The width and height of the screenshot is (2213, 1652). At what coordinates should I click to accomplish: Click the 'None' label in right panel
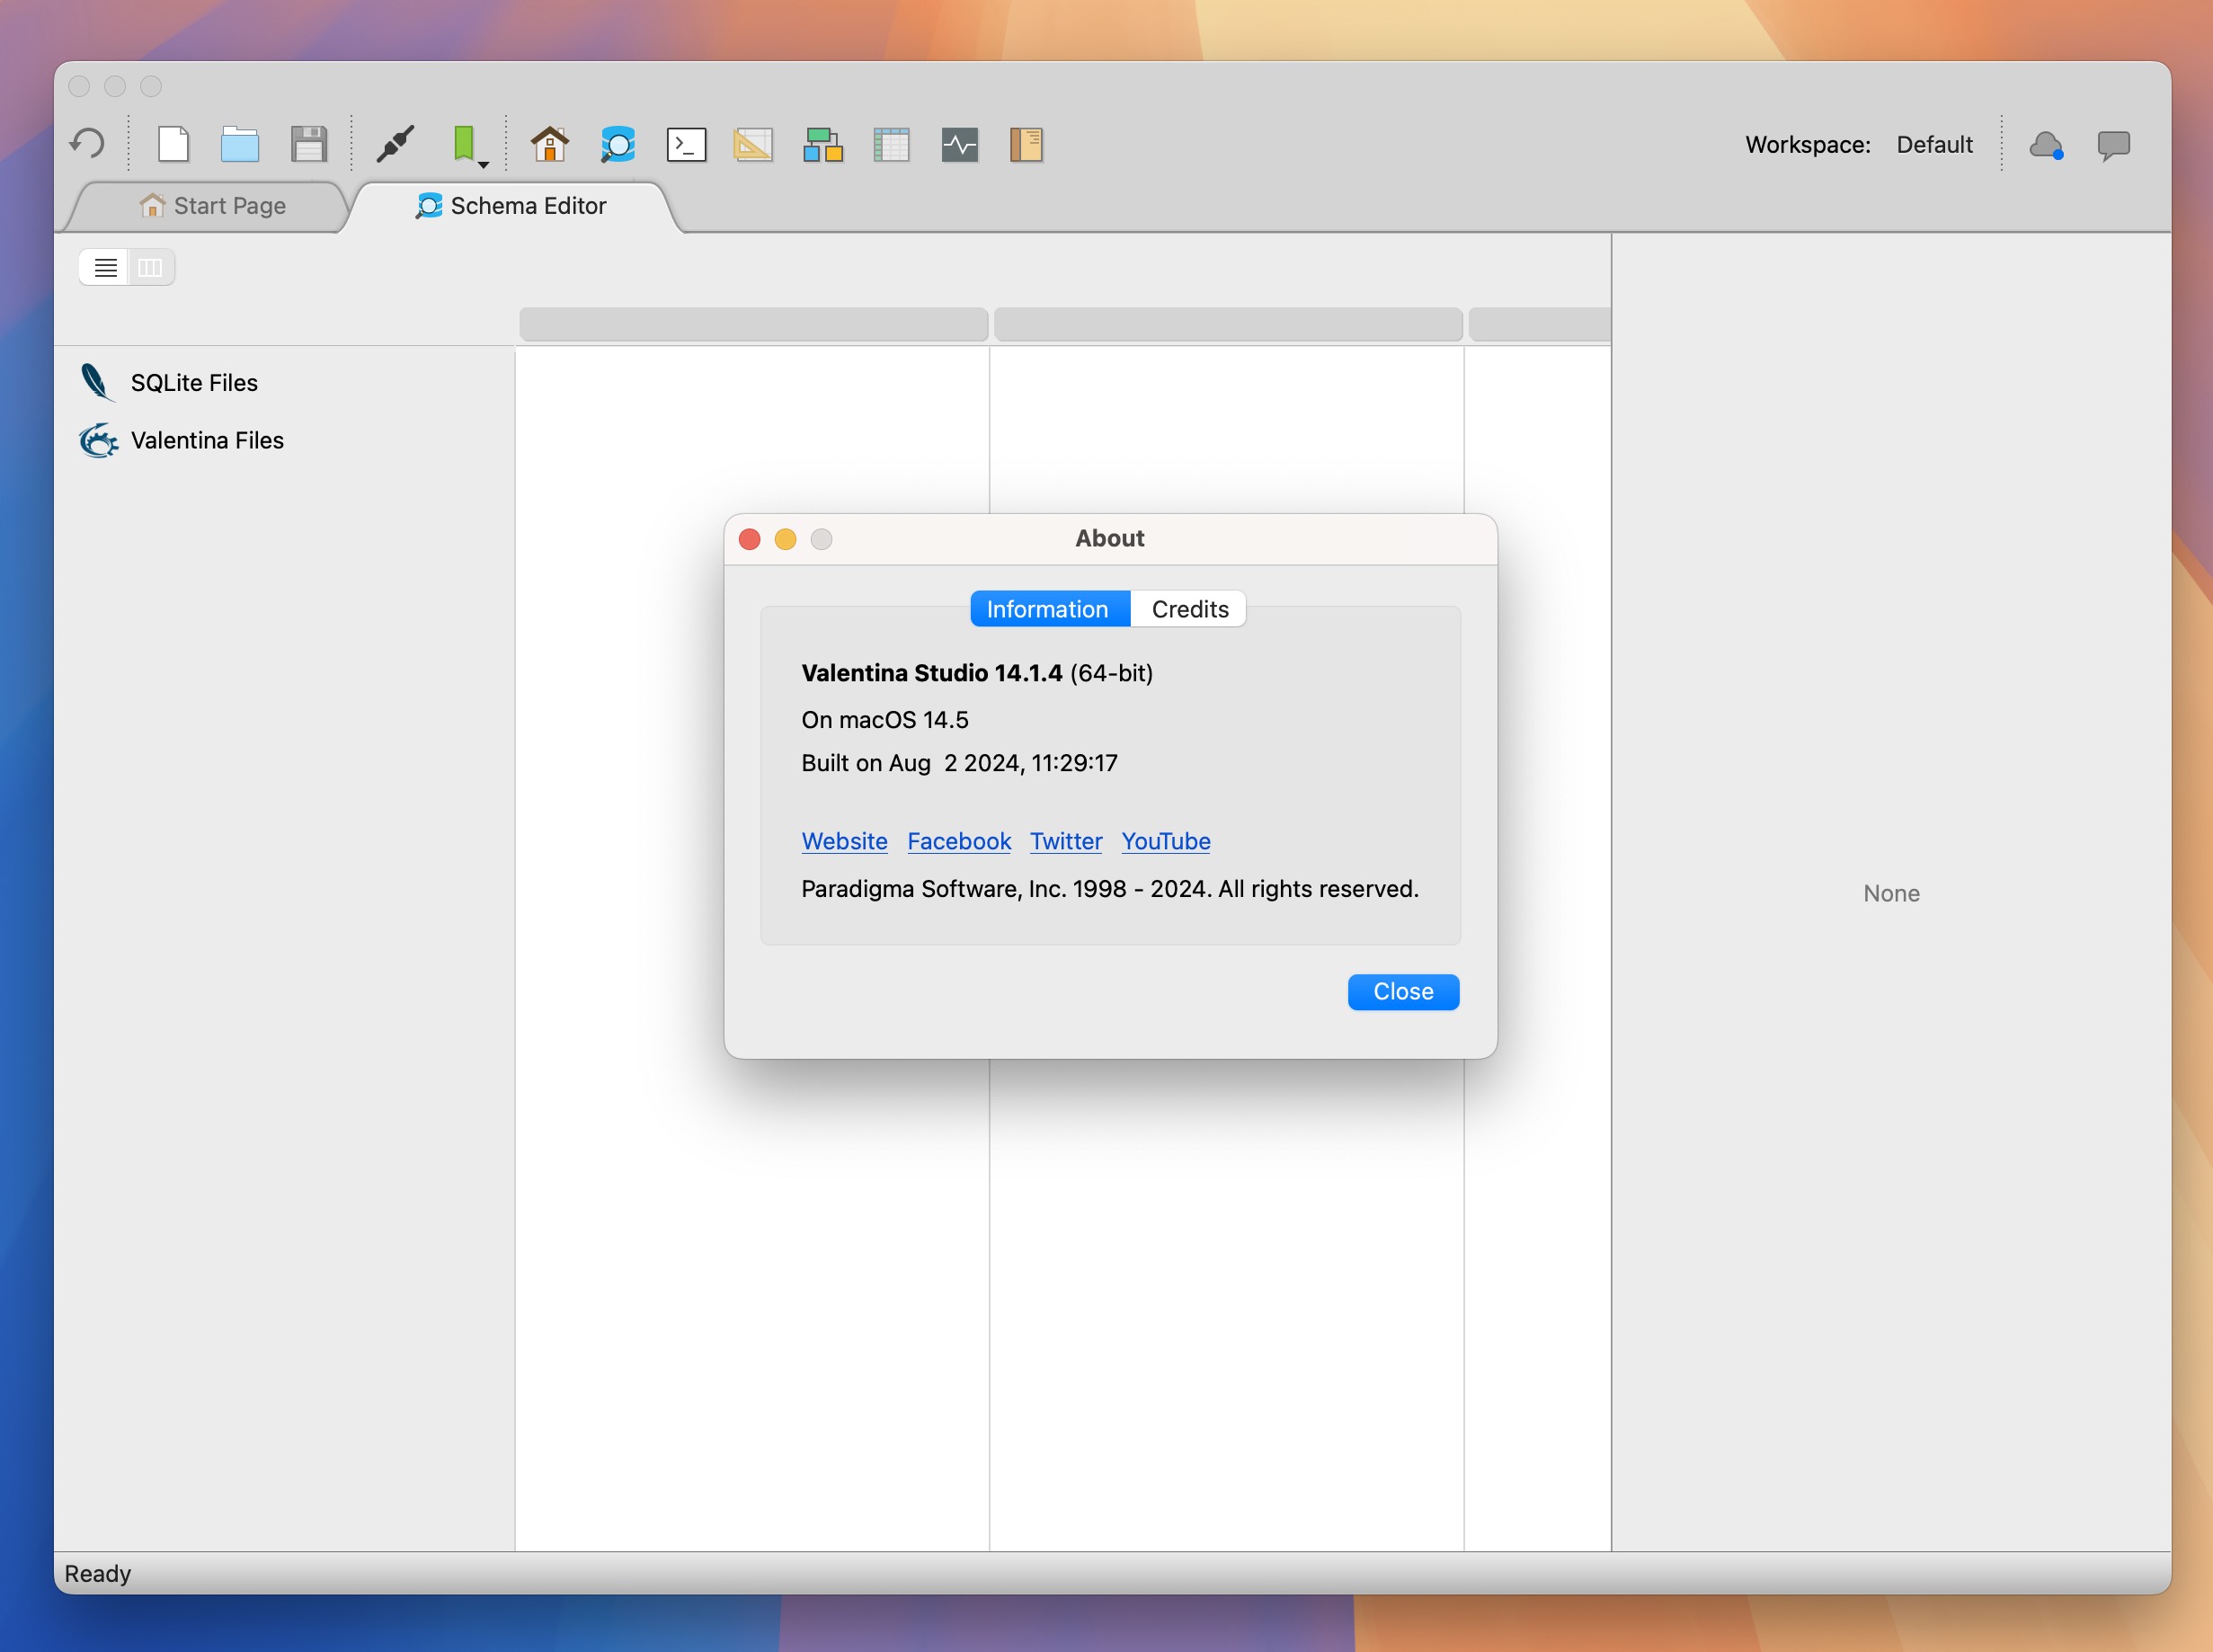tap(1891, 893)
